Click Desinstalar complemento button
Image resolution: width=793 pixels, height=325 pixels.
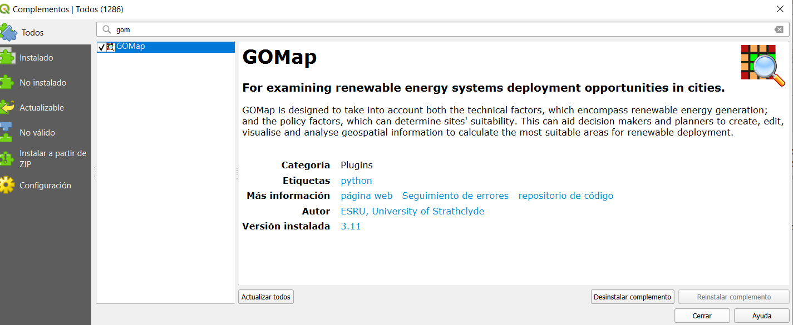[x=632, y=297]
